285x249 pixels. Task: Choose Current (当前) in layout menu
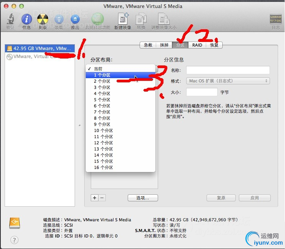120,69
